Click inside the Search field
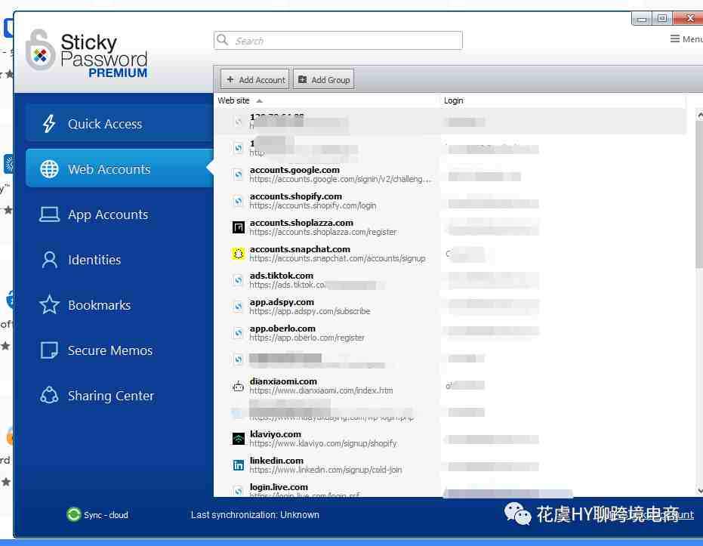The width and height of the screenshot is (703, 546). (x=338, y=41)
